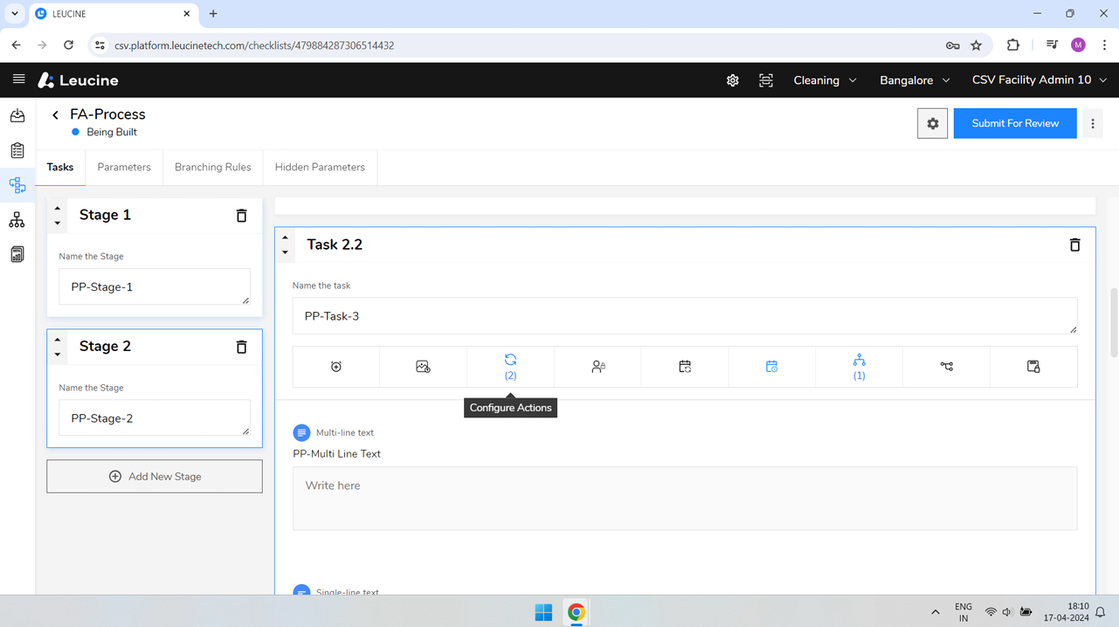Delete Task 2.2 using trash icon
Screen dimensions: 1119x627
1074,245
